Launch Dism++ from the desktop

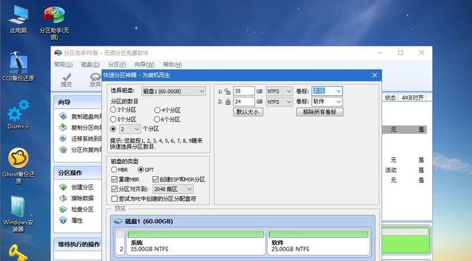18,115
